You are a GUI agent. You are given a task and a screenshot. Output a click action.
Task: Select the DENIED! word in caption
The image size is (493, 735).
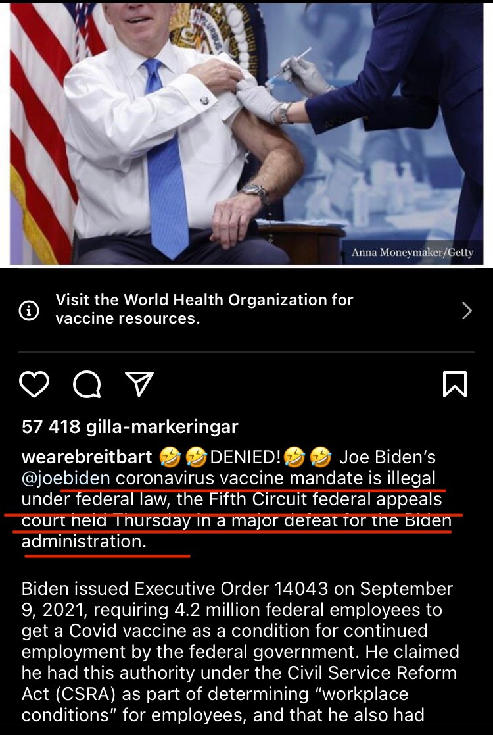click(x=246, y=457)
